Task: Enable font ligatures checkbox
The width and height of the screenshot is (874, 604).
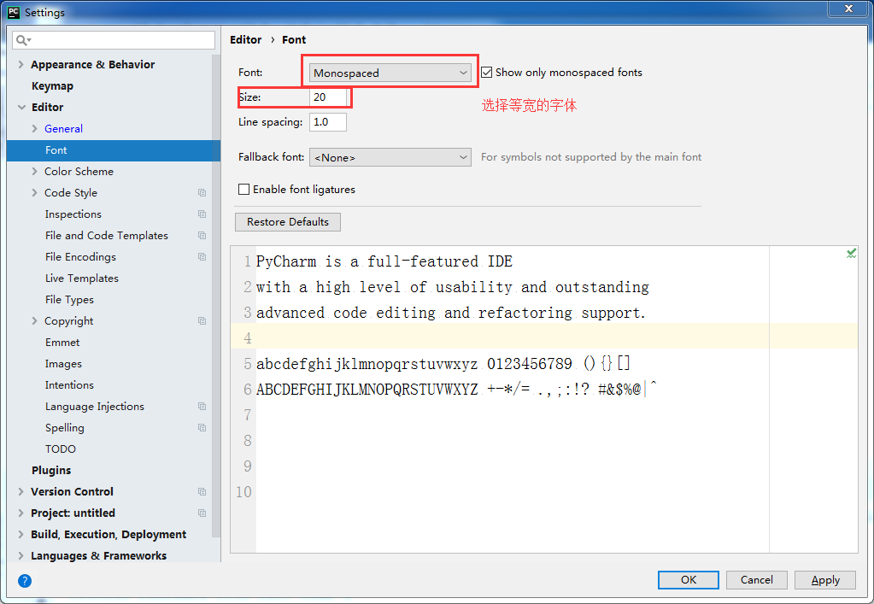Action: click(243, 190)
